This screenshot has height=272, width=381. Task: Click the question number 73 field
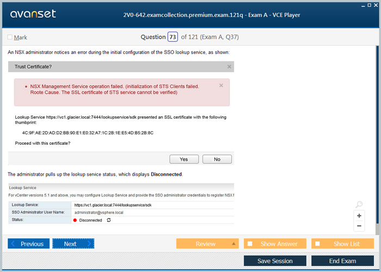[x=173, y=37]
